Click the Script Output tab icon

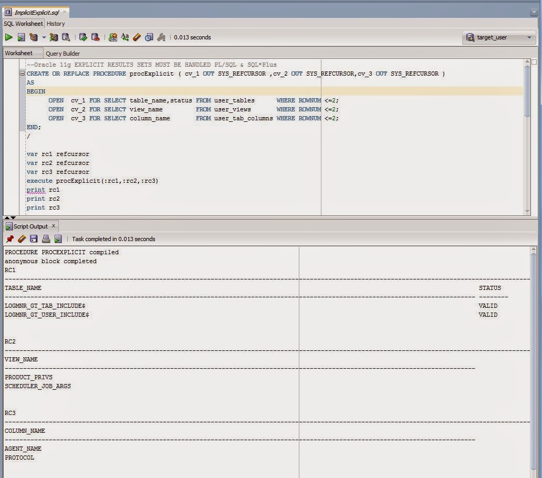coord(9,226)
